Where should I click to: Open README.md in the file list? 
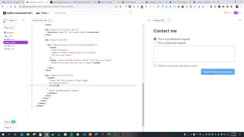[x=9, y=39]
